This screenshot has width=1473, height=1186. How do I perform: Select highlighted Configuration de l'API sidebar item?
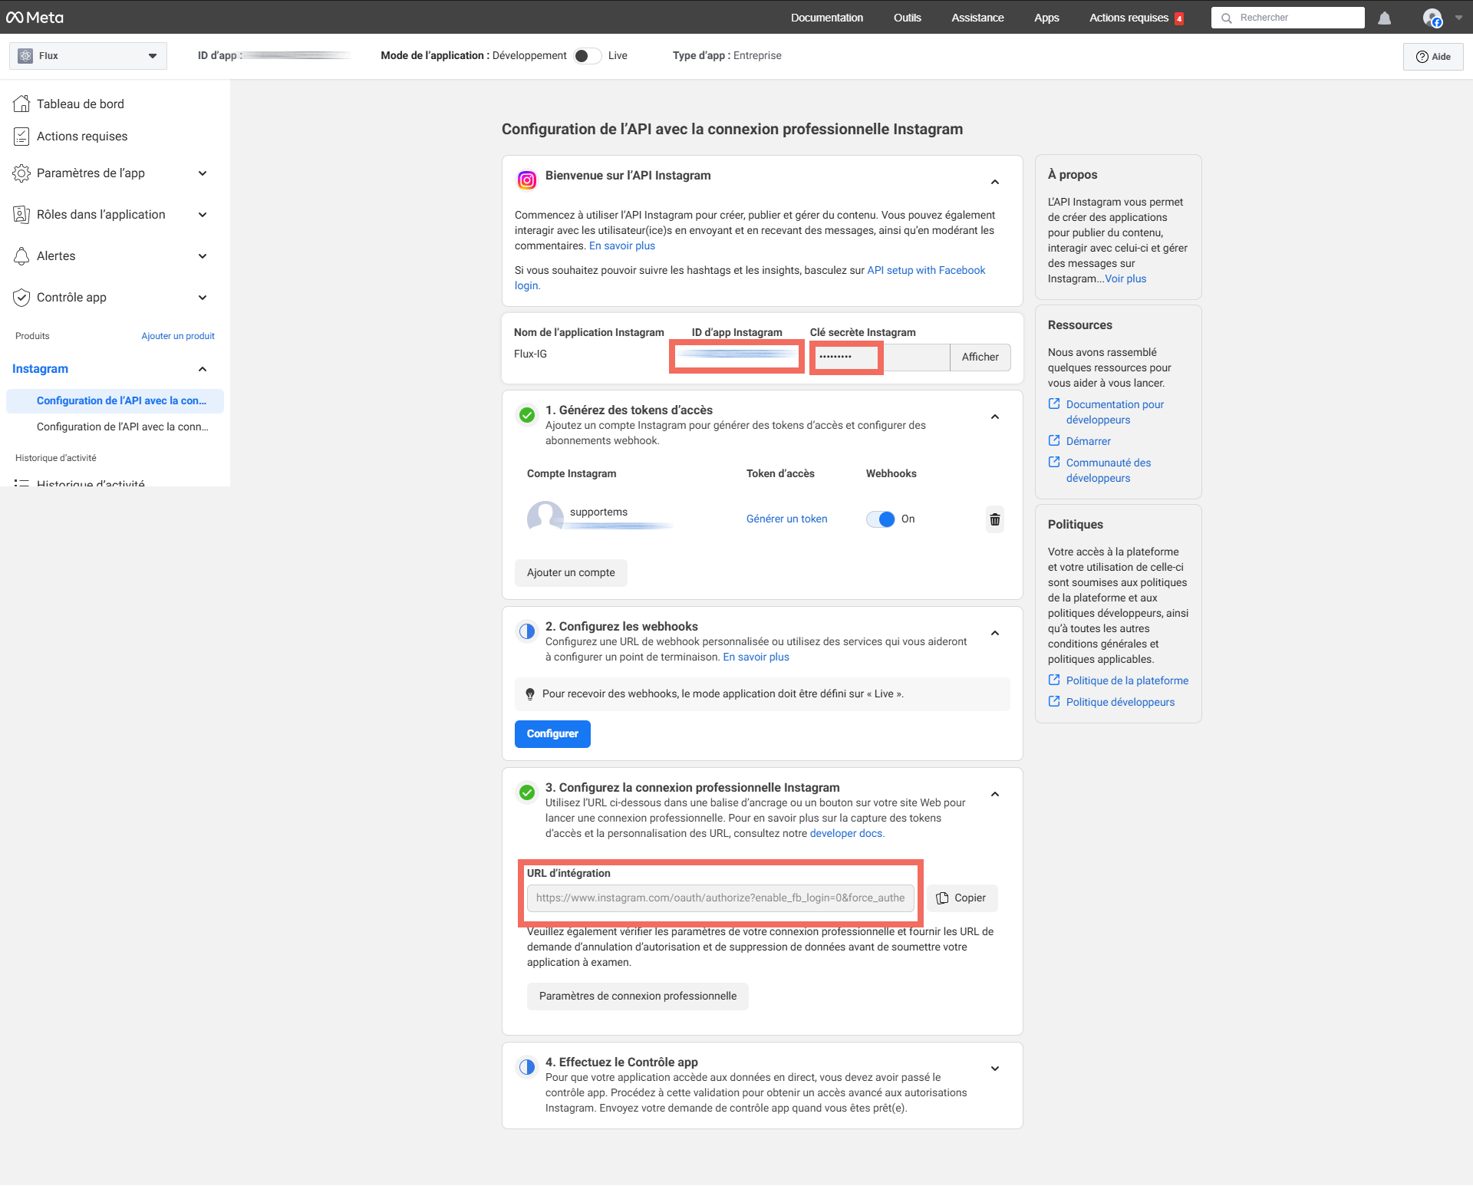115,401
